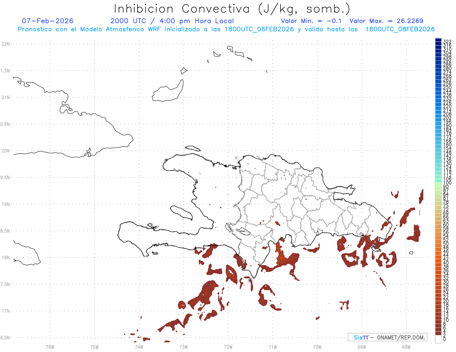
Task: Click the title 'Inhibicion Convectiva (J/kg, somb.)'
Action: [232, 9]
